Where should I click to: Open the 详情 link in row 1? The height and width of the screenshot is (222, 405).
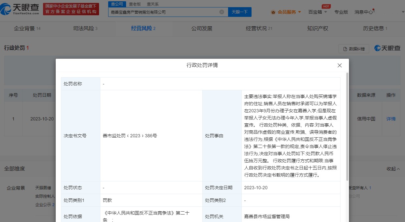pos(391,119)
